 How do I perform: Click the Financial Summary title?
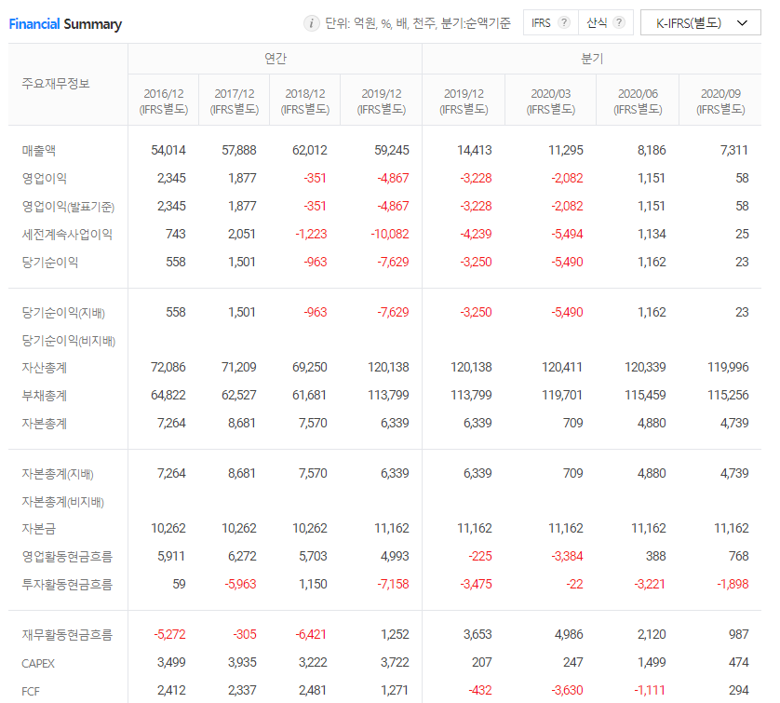[65, 24]
